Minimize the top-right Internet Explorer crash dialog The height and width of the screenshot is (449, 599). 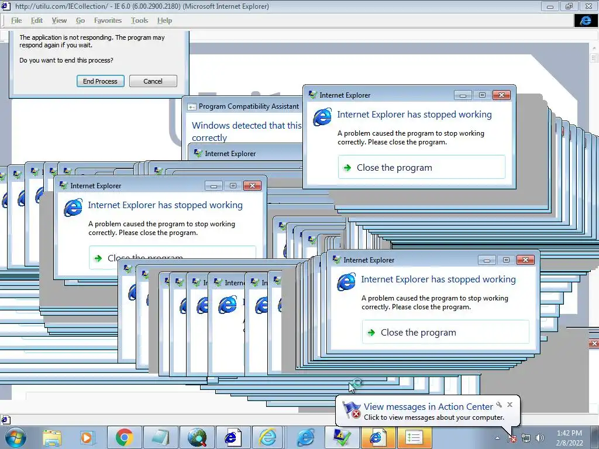coord(463,95)
